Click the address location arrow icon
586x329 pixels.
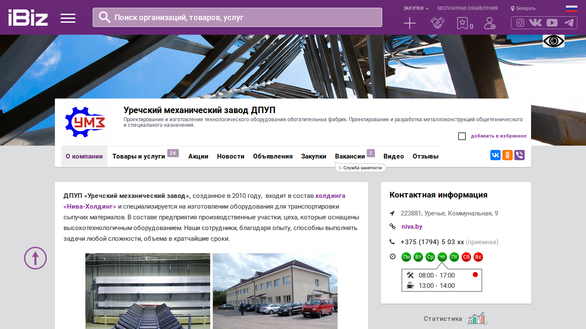coord(392,213)
